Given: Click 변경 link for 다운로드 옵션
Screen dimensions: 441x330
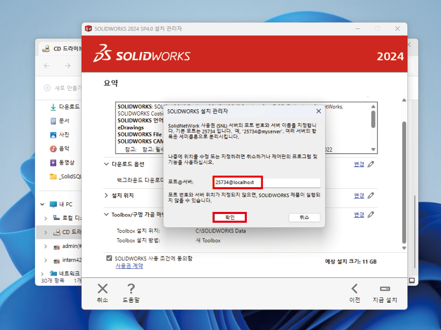Looking at the screenshot, I should click(359, 164).
